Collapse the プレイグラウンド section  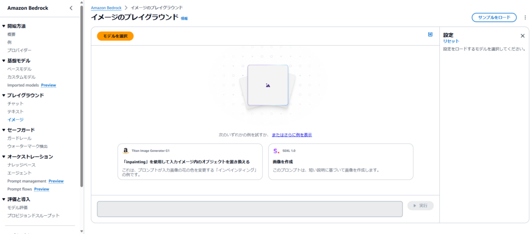(x=4, y=95)
